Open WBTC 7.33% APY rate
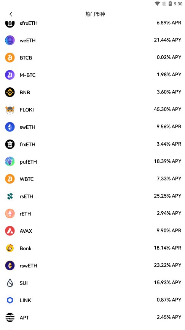The image size is (185, 330). click(169, 179)
